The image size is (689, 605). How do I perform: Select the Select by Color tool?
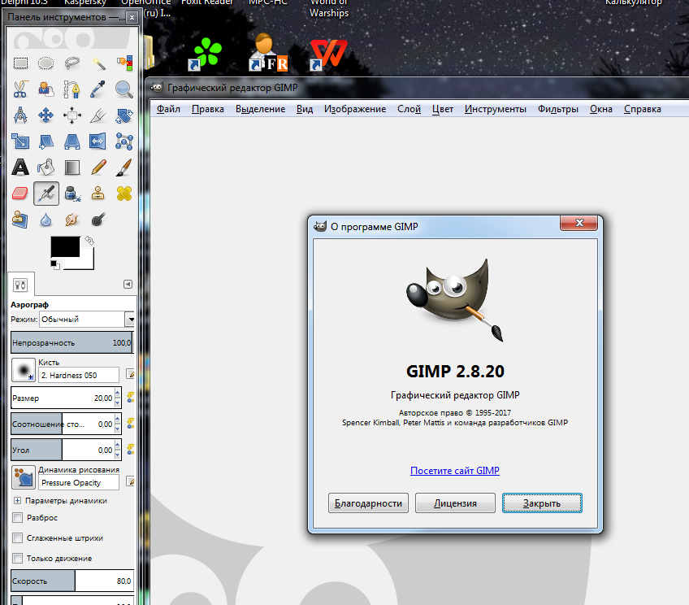coord(124,63)
